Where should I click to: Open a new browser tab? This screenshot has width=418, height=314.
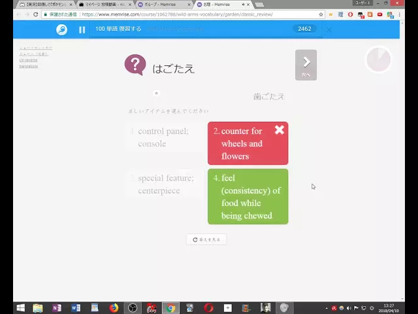pos(259,5)
